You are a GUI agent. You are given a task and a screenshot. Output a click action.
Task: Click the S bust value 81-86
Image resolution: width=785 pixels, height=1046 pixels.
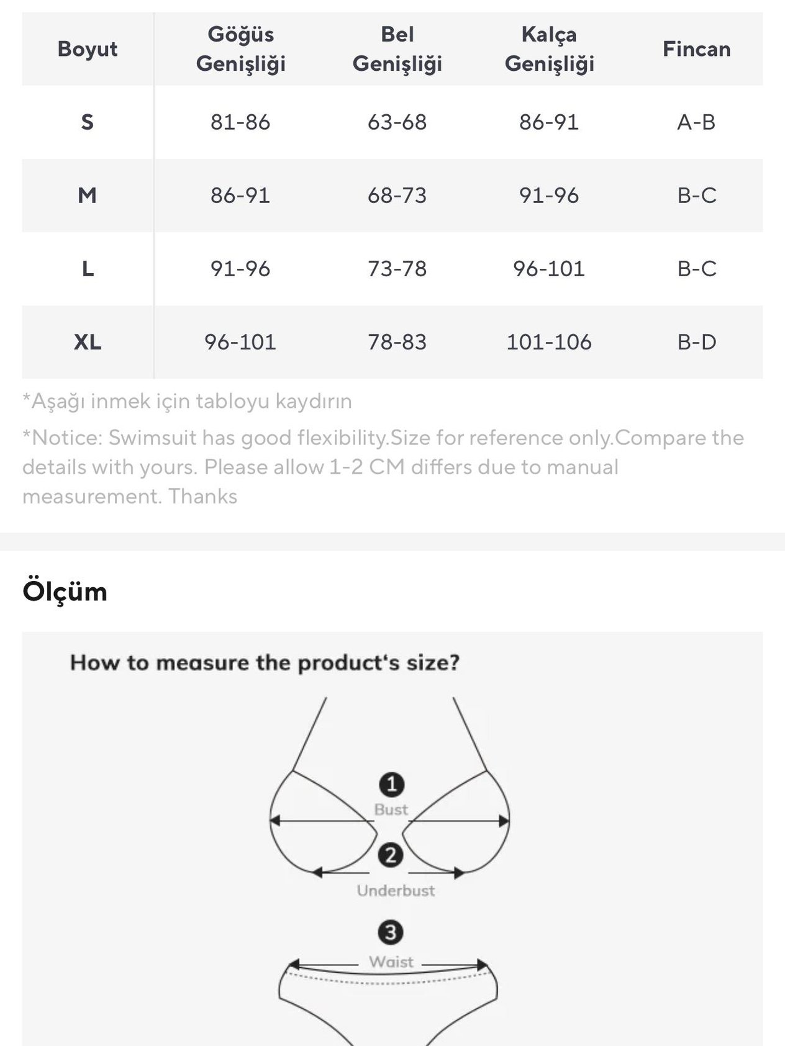(240, 122)
